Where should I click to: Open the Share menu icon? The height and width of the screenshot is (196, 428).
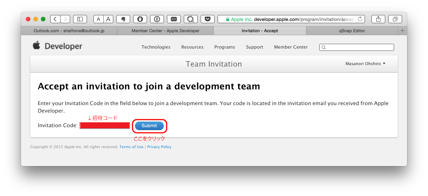378,19
